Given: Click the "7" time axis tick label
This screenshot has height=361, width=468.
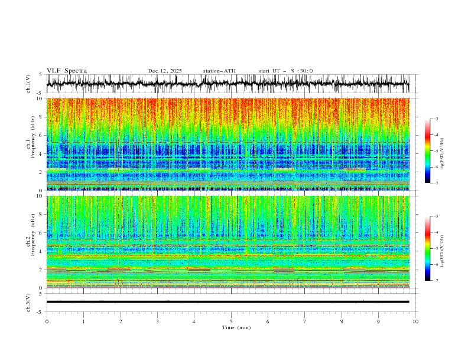Looking at the screenshot, I should (305, 321).
